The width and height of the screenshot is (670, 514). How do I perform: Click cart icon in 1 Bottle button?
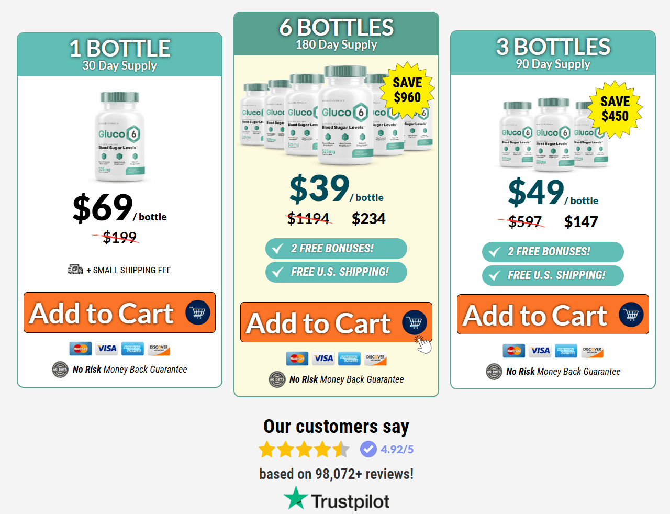point(198,312)
